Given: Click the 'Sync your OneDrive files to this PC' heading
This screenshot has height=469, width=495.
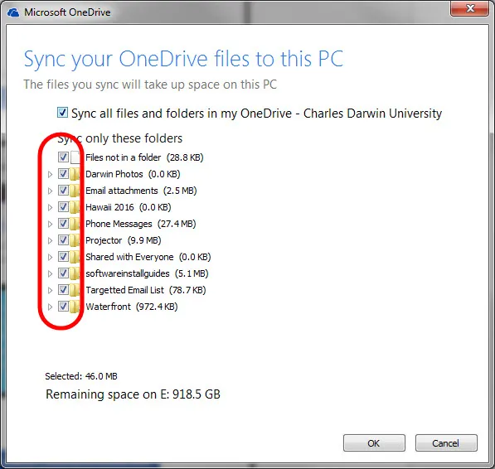Looking at the screenshot, I should point(183,59).
